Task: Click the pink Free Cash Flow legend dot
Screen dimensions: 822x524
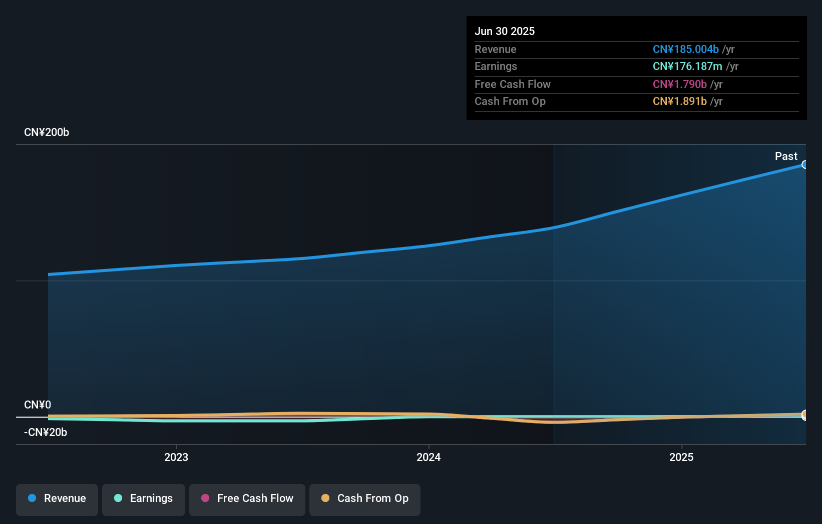Action: (204, 498)
